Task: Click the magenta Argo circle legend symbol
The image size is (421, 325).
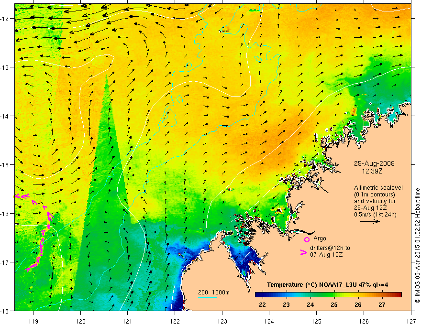Action: point(307,239)
